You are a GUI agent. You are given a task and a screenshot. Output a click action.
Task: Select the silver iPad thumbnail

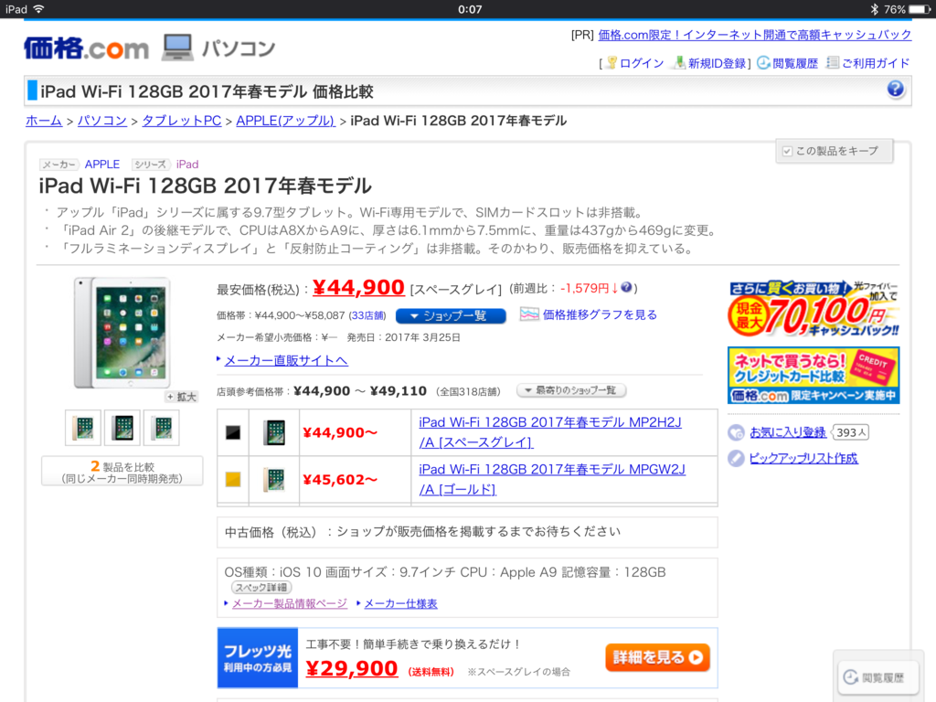tap(161, 428)
